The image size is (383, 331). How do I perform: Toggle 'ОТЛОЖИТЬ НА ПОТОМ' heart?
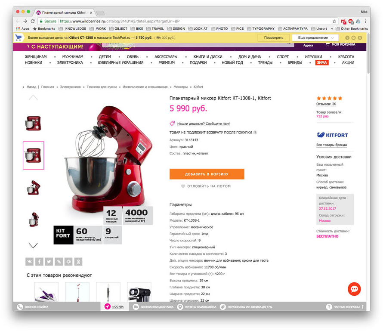click(x=183, y=186)
